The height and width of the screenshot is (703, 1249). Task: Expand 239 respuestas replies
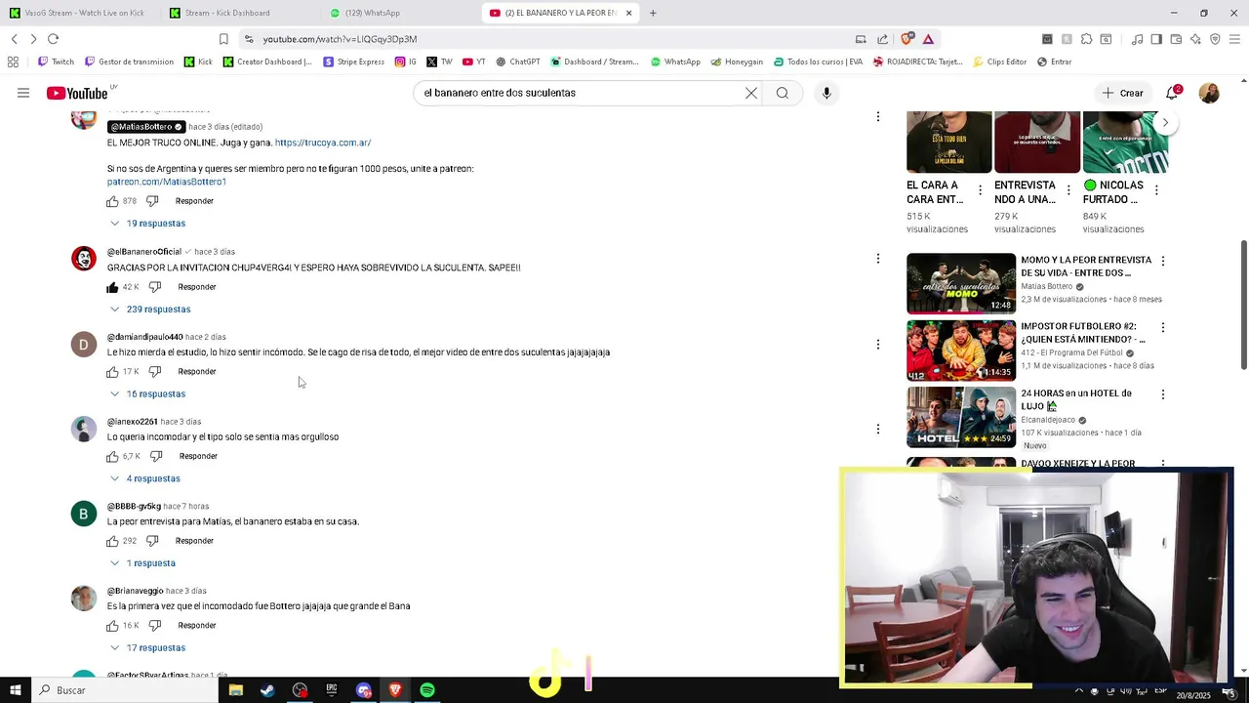tap(150, 310)
